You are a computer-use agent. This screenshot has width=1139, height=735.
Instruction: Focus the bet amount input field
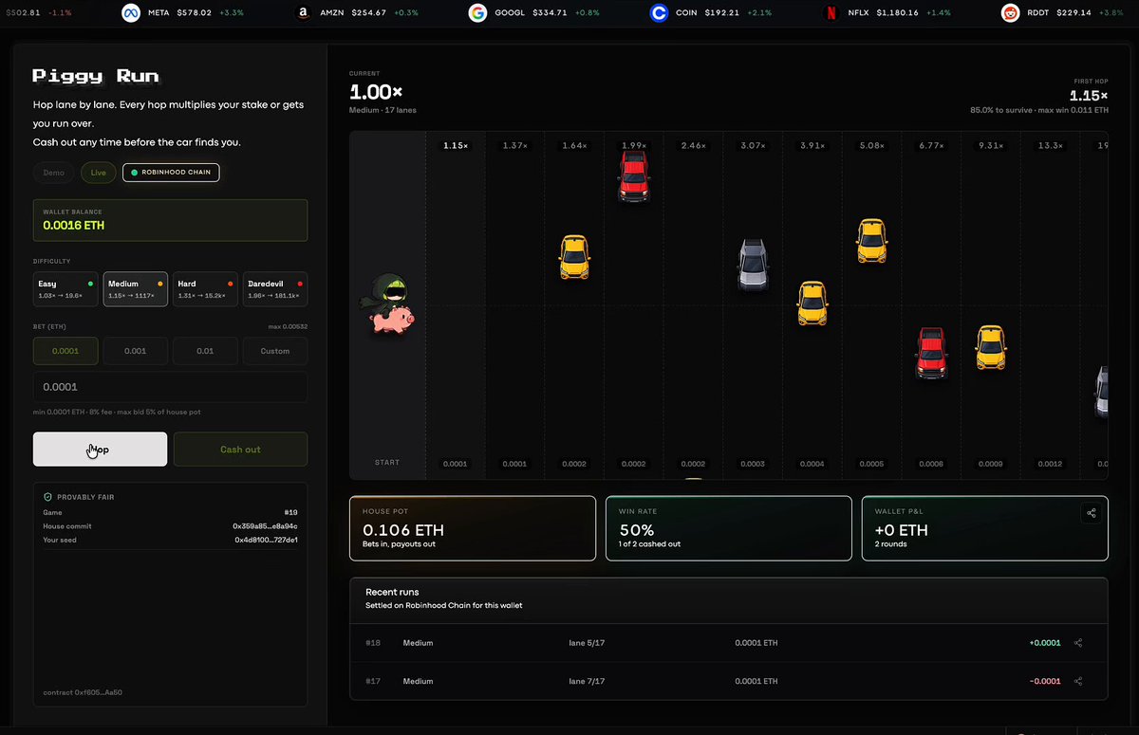(170, 387)
